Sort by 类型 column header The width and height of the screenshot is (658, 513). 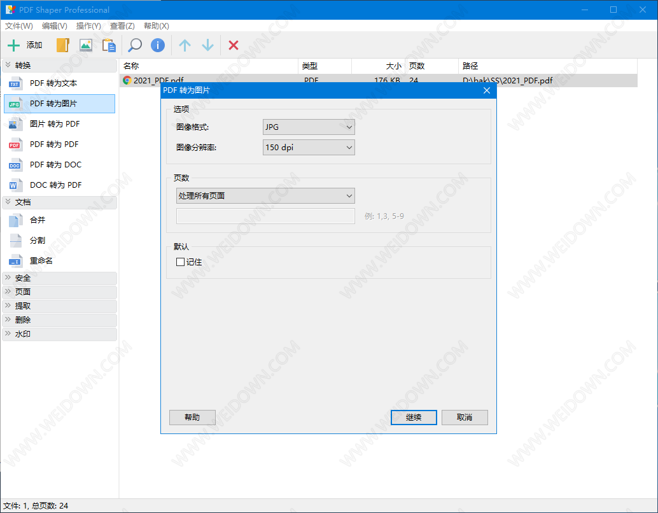[x=325, y=66]
